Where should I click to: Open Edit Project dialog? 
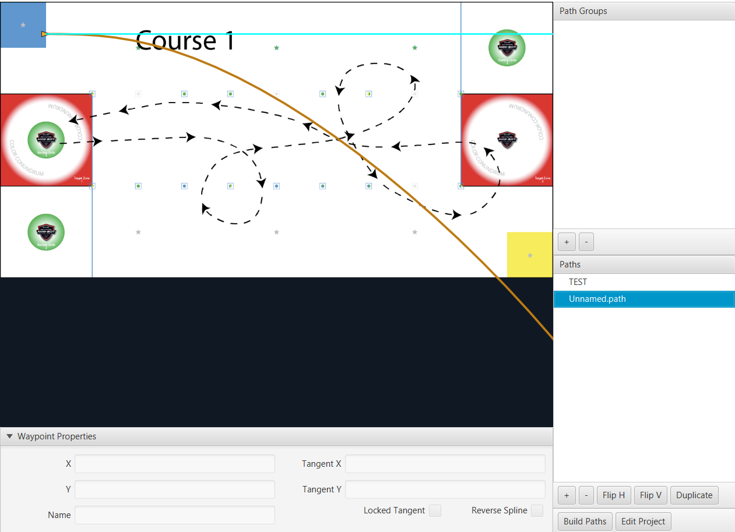[643, 521]
